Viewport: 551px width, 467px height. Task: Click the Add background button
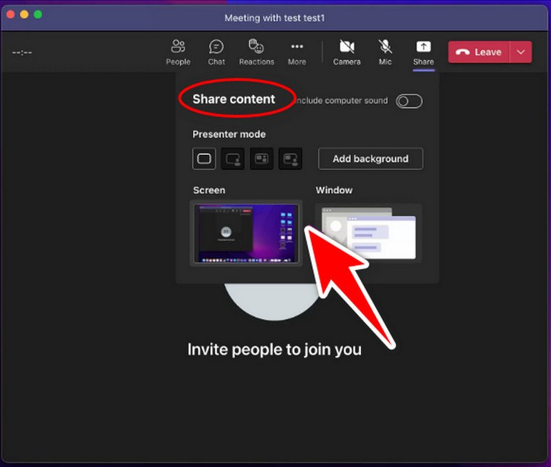pyautogui.click(x=371, y=159)
